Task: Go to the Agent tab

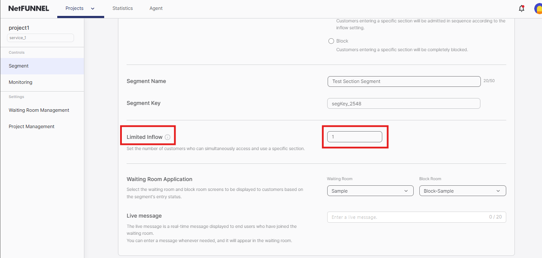Action: pos(156,8)
